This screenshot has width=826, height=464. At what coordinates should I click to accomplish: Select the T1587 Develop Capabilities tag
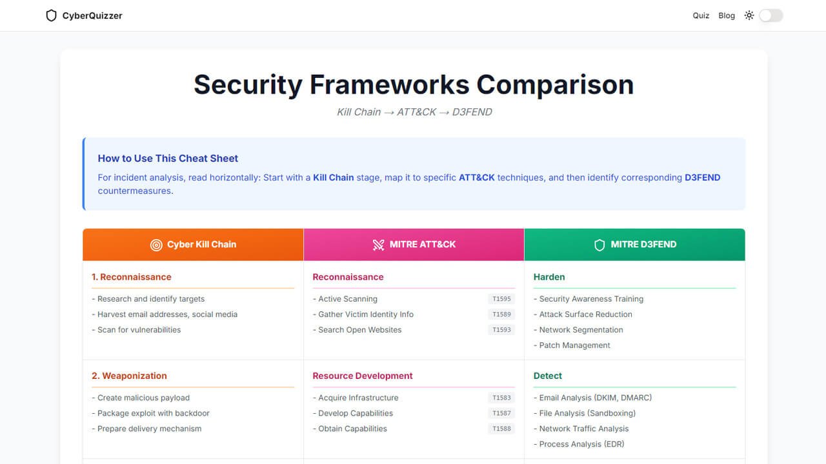coord(501,414)
